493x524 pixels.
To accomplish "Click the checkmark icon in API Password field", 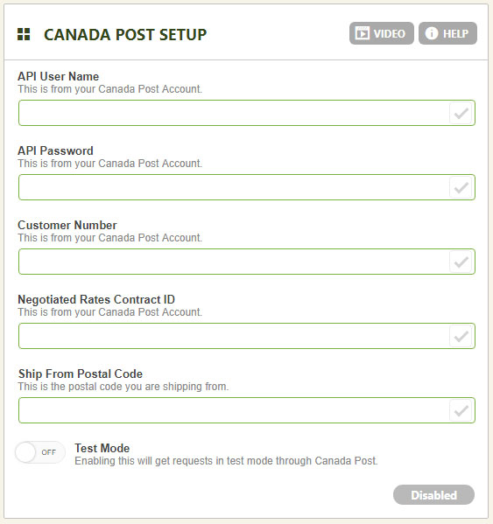I will click(461, 187).
